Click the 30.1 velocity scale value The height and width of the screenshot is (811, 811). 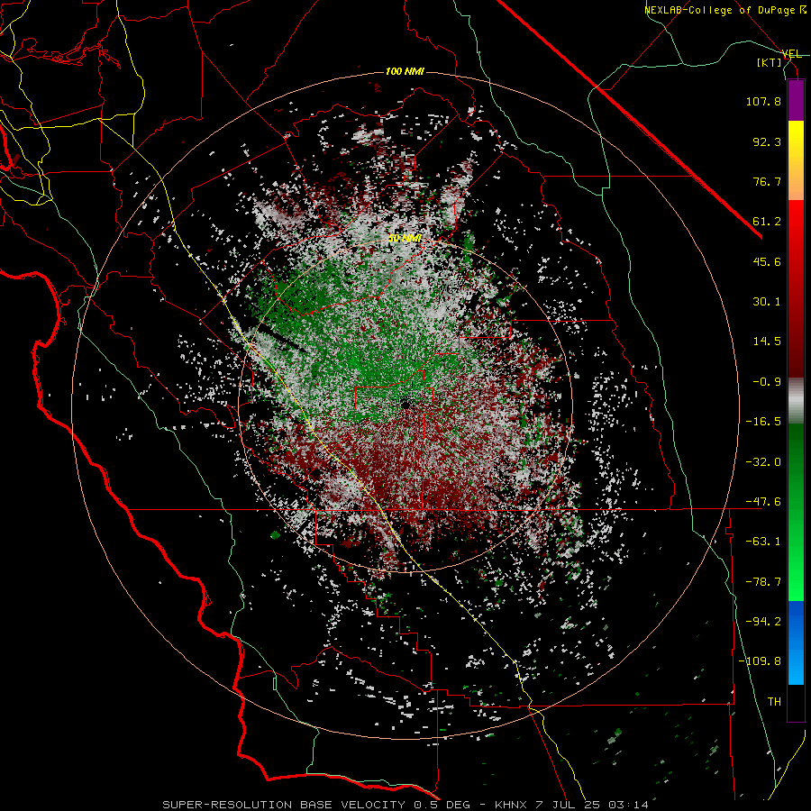[767, 302]
